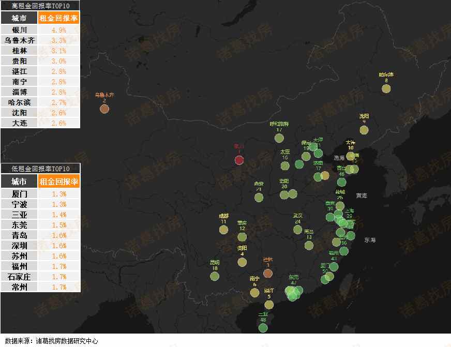Image resolution: width=451 pixels, height=347 pixels.
Task: Click 淄博 in the high-yield table
Action: tap(19, 92)
